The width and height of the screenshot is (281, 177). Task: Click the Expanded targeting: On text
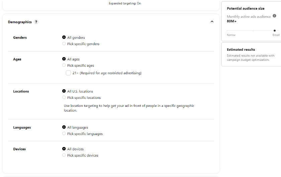pos(125,3)
